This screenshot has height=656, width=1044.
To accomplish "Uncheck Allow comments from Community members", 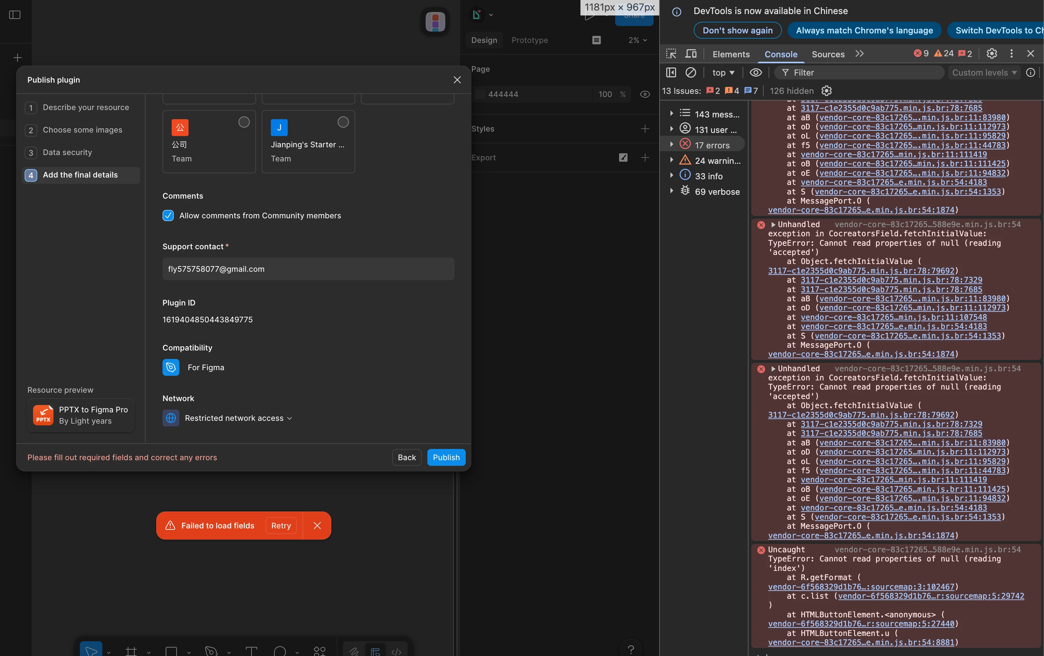I will point(168,216).
